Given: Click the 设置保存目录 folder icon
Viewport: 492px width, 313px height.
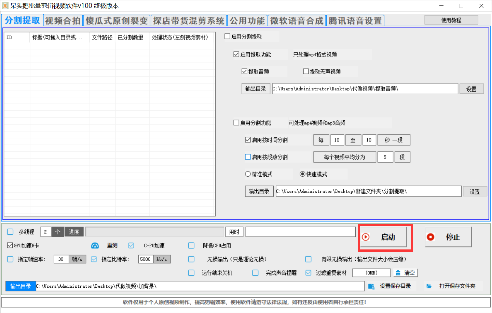Looking at the screenshot, I should click(371, 286).
